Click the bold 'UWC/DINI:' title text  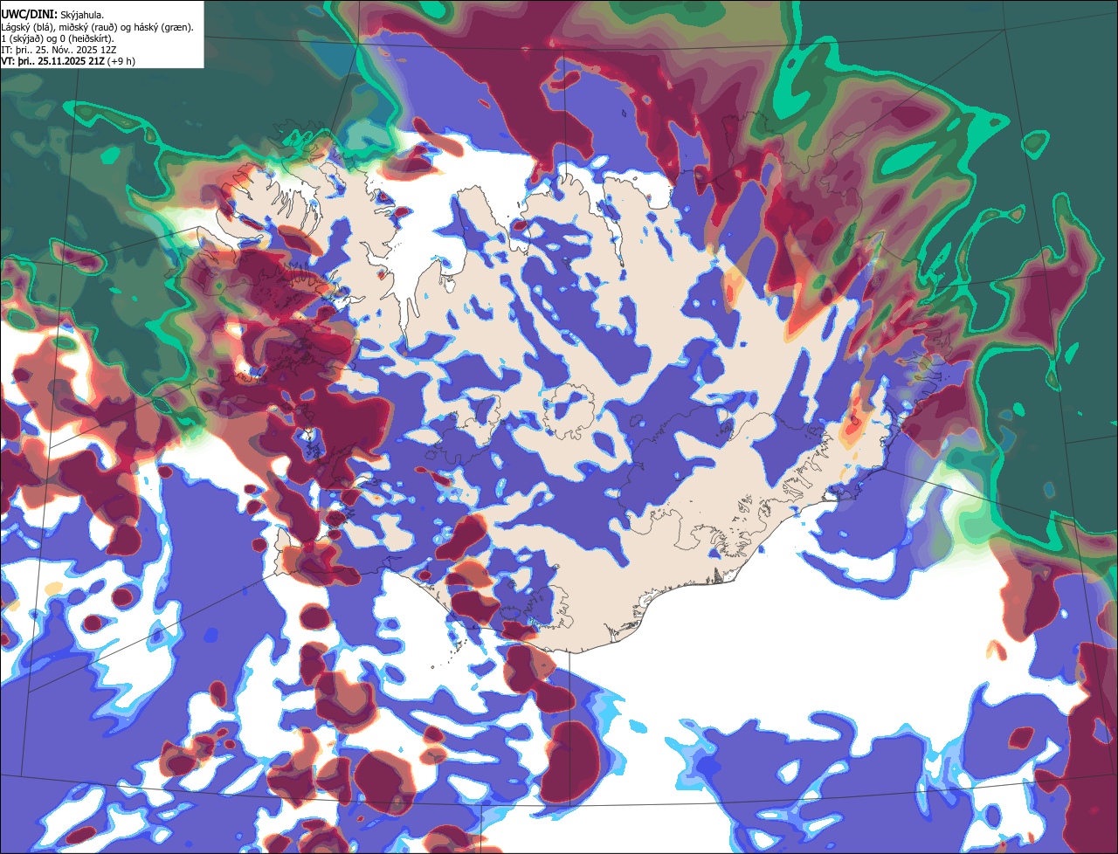tap(29, 15)
